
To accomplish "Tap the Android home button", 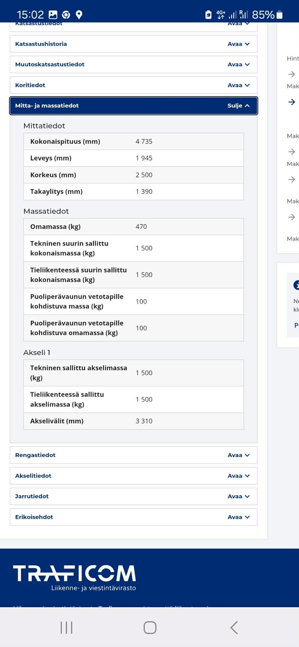I will [150, 627].
